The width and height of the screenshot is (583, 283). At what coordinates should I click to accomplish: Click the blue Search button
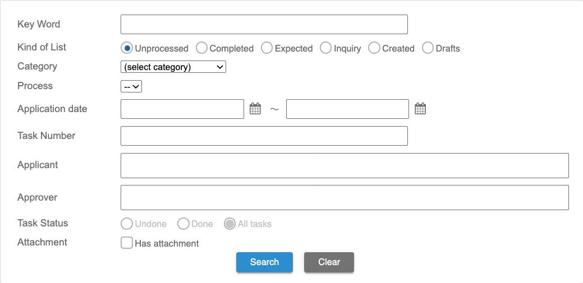pyautogui.click(x=264, y=262)
